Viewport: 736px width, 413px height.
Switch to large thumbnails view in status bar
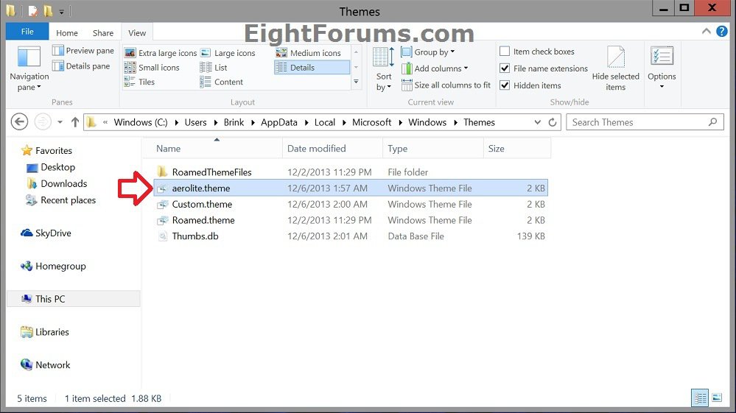717,398
